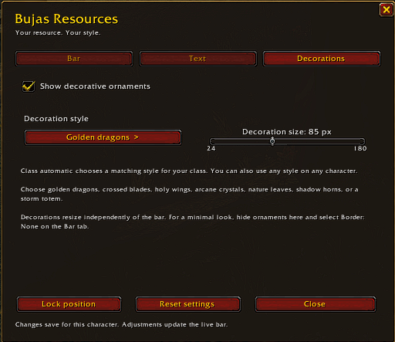Screen dimensions: 395x342
Task: Switch to the Bar tab
Action: (x=74, y=59)
